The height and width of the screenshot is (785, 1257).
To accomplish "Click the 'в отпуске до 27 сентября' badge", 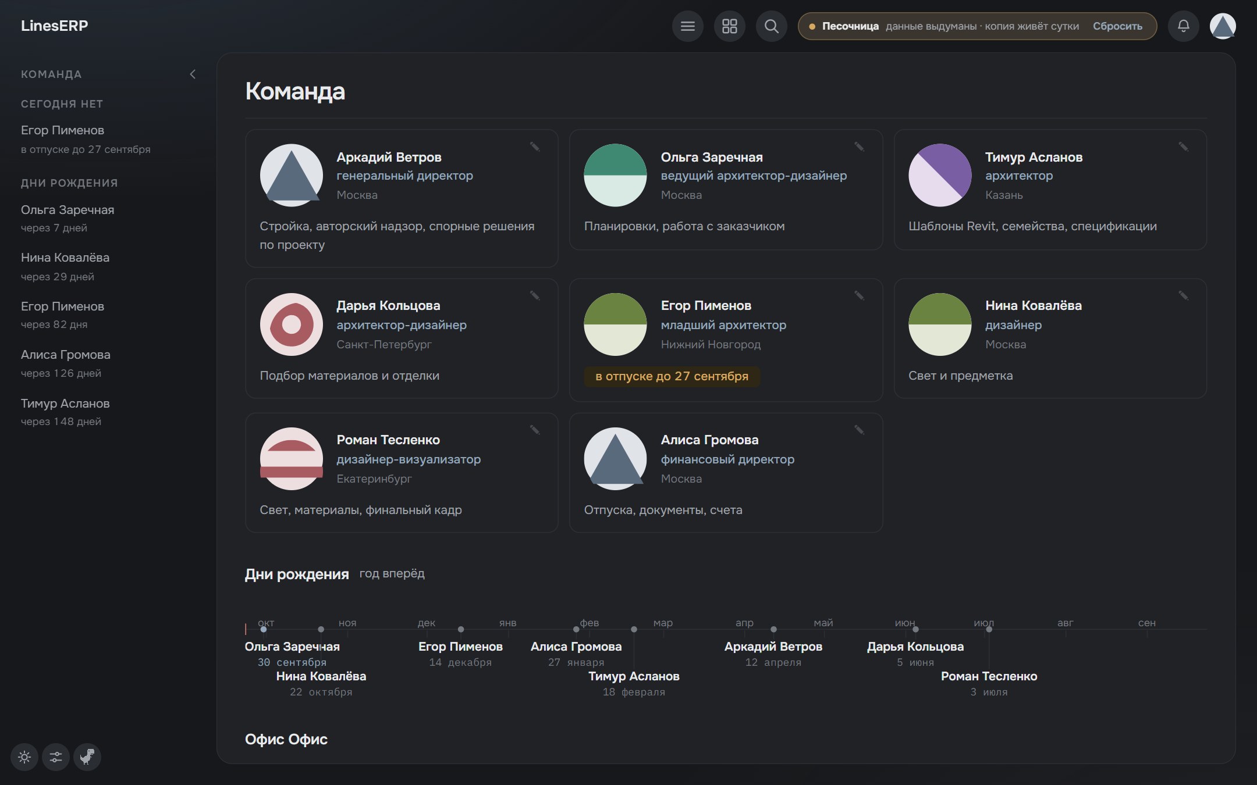I will (x=672, y=376).
